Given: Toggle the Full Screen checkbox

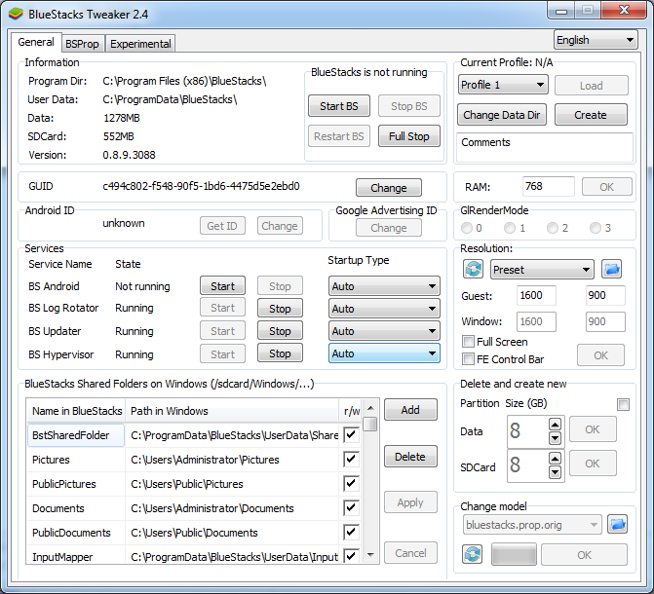Looking at the screenshot, I should coord(469,342).
